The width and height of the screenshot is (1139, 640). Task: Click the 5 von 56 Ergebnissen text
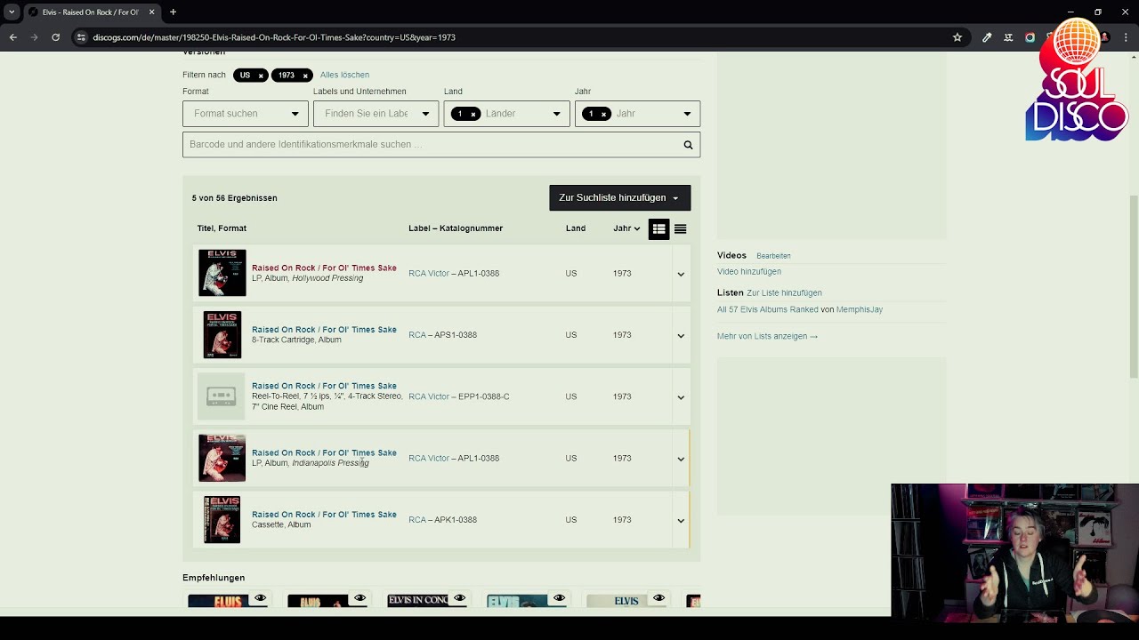click(x=235, y=198)
